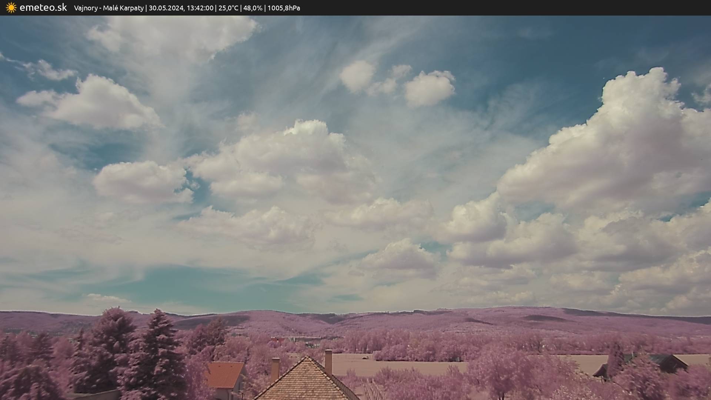
Task: Click the Vajnory - Malé Karpaty location label
Action: coord(109,8)
